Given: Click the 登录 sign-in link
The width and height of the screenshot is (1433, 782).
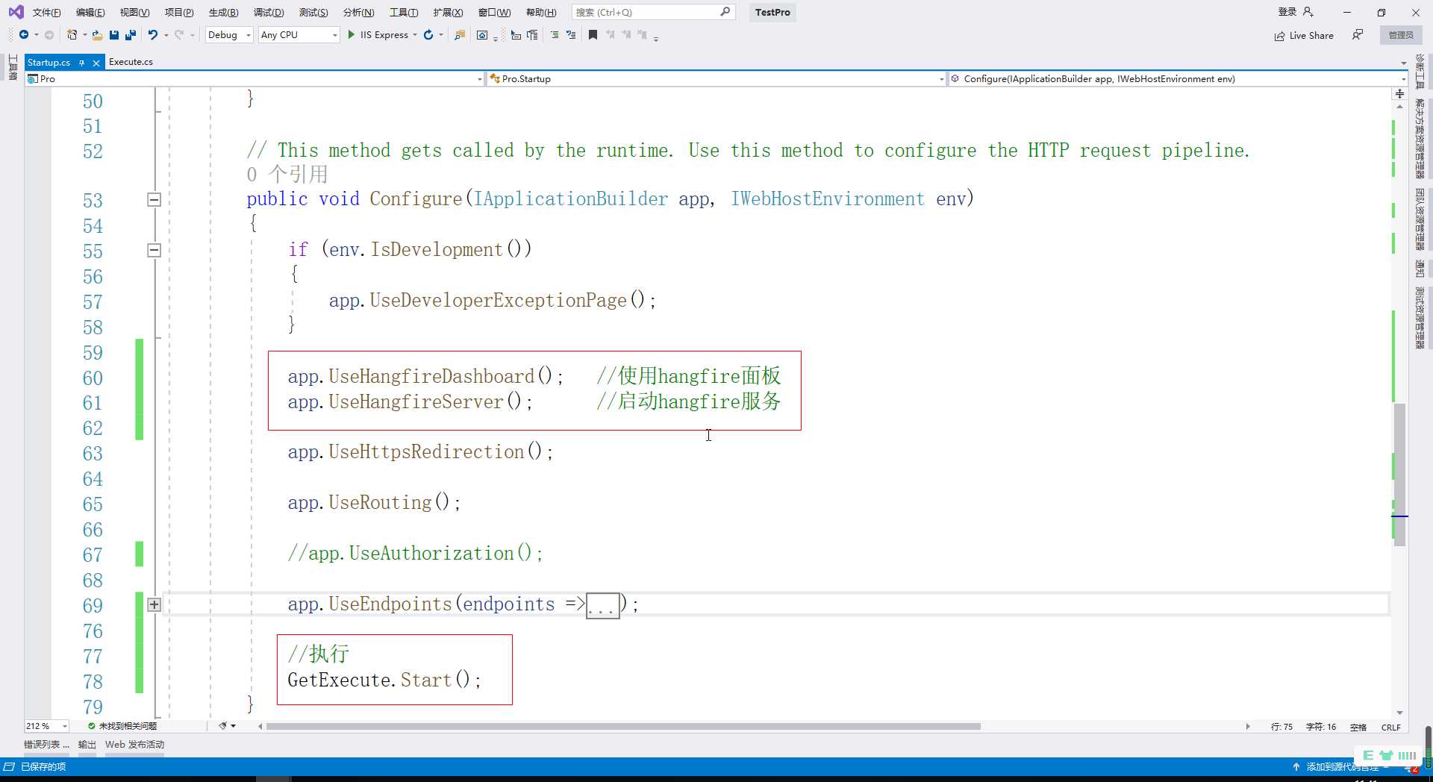Looking at the screenshot, I should tap(1287, 12).
